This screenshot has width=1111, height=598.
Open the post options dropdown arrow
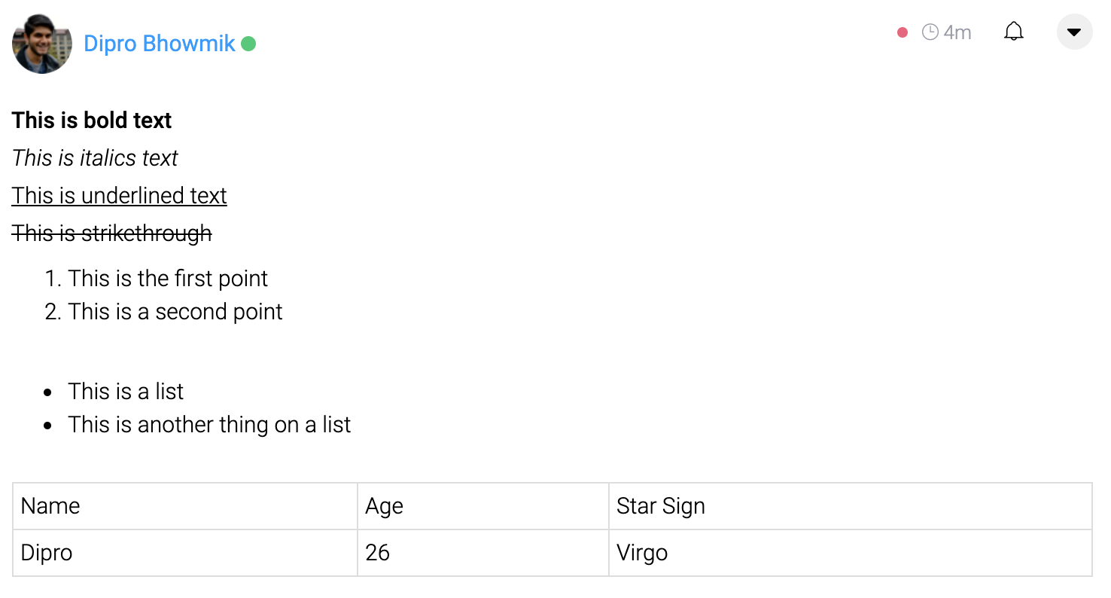click(1074, 32)
